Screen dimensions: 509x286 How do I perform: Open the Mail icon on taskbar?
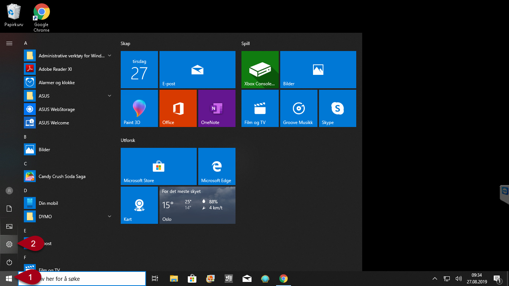247,279
